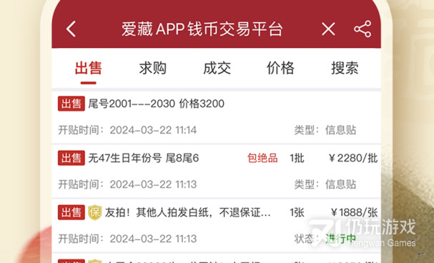434x263 pixels.
Task: Click the 出售 tag on the 无47生日年份号 listing
Action: (71, 158)
